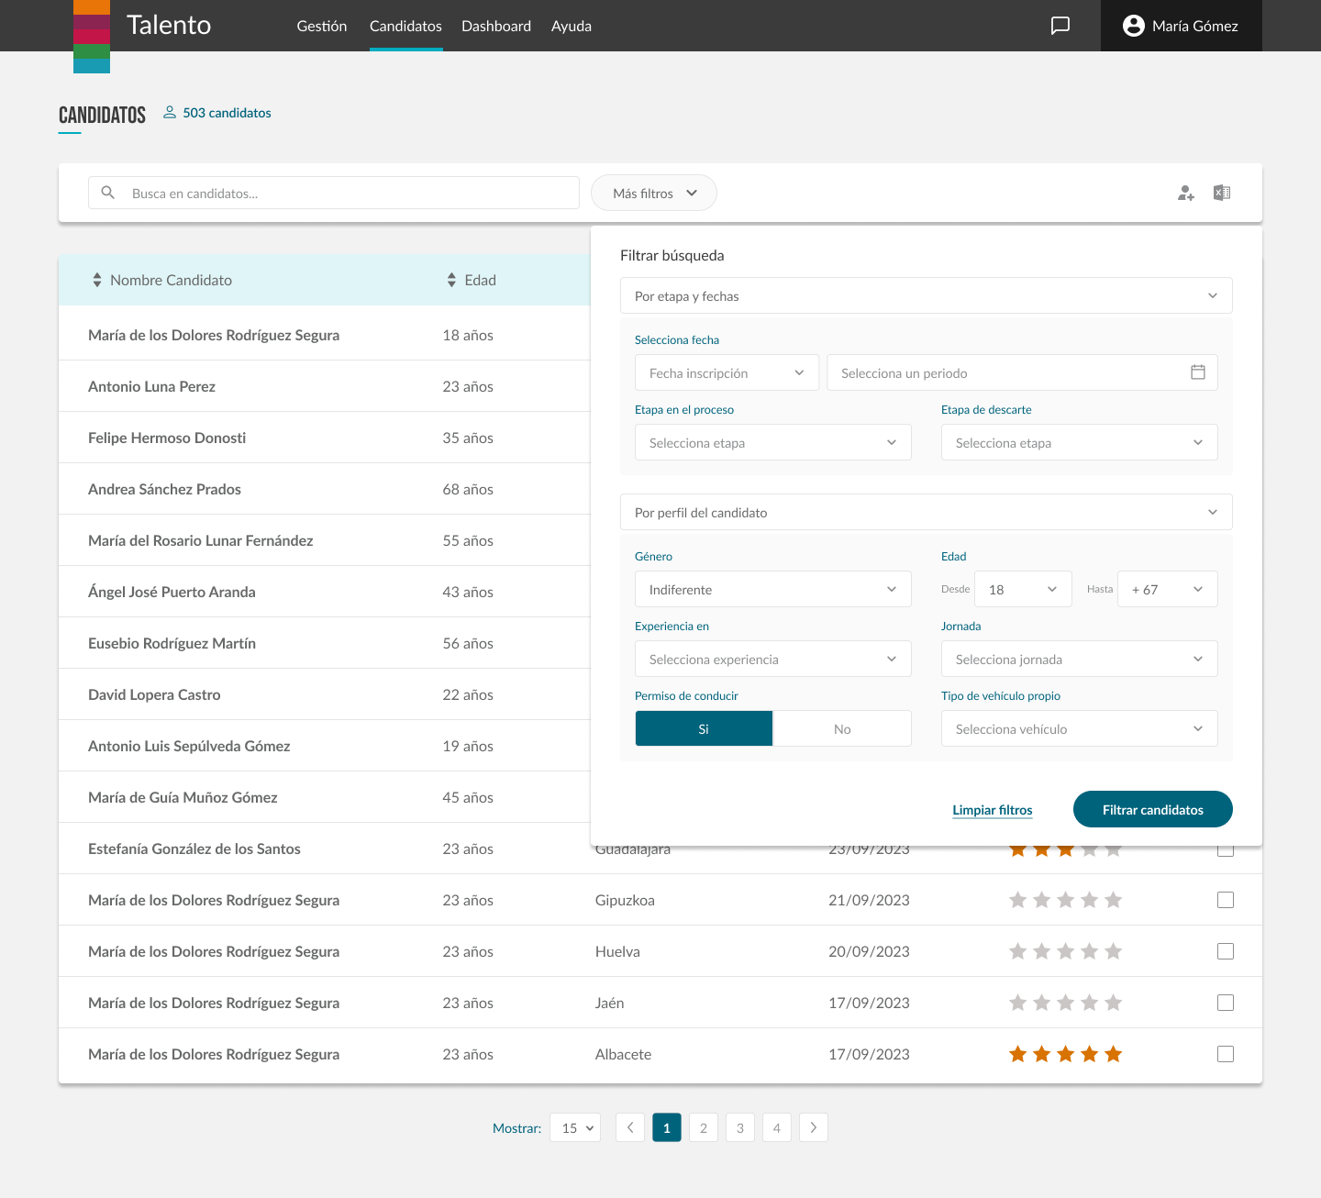
Task: Set rating stars on the Jaén row
Action: [1065, 1003]
